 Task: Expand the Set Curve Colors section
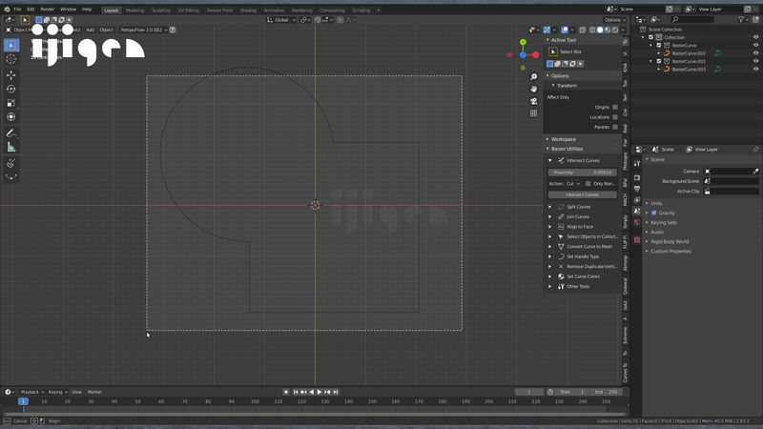tap(550, 276)
